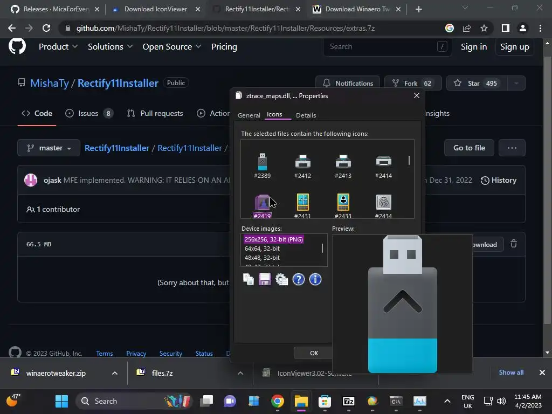
Task: Click the Fork button
Action: pyautogui.click(x=412, y=83)
